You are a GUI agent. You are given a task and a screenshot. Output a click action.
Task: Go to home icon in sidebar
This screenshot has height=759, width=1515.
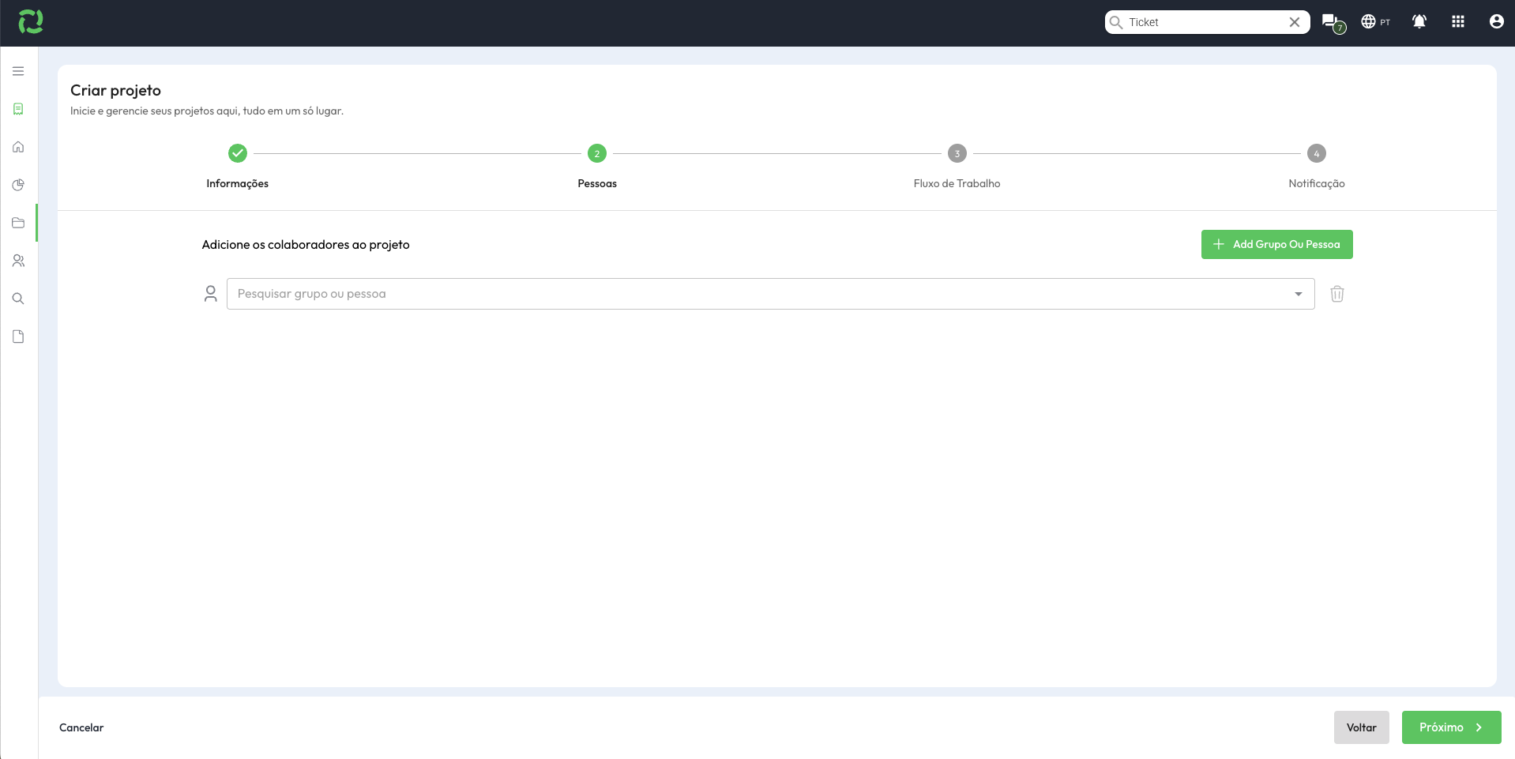click(18, 147)
